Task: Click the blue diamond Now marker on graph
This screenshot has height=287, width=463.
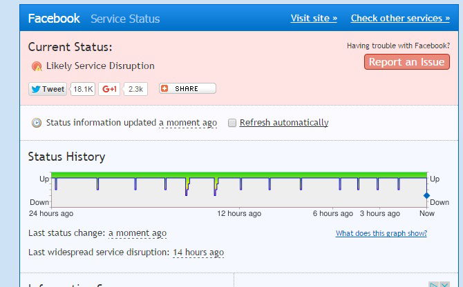Action: (x=426, y=196)
